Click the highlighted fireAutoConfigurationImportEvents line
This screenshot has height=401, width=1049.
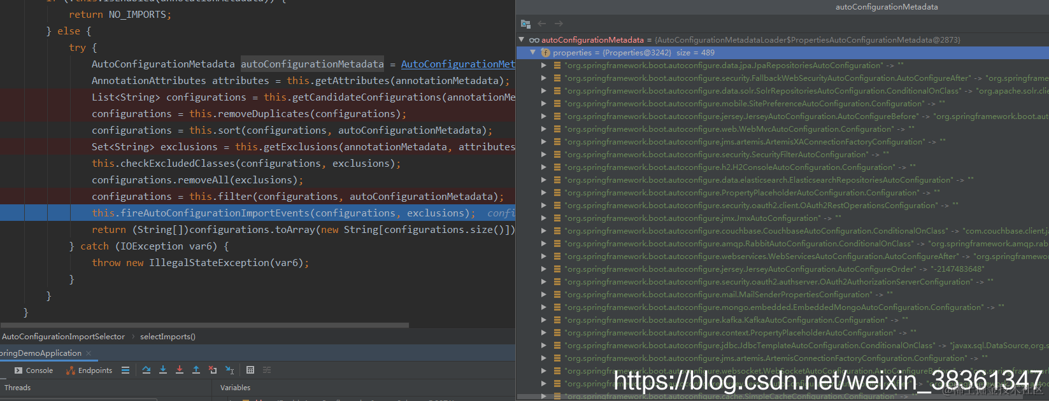pos(257,213)
